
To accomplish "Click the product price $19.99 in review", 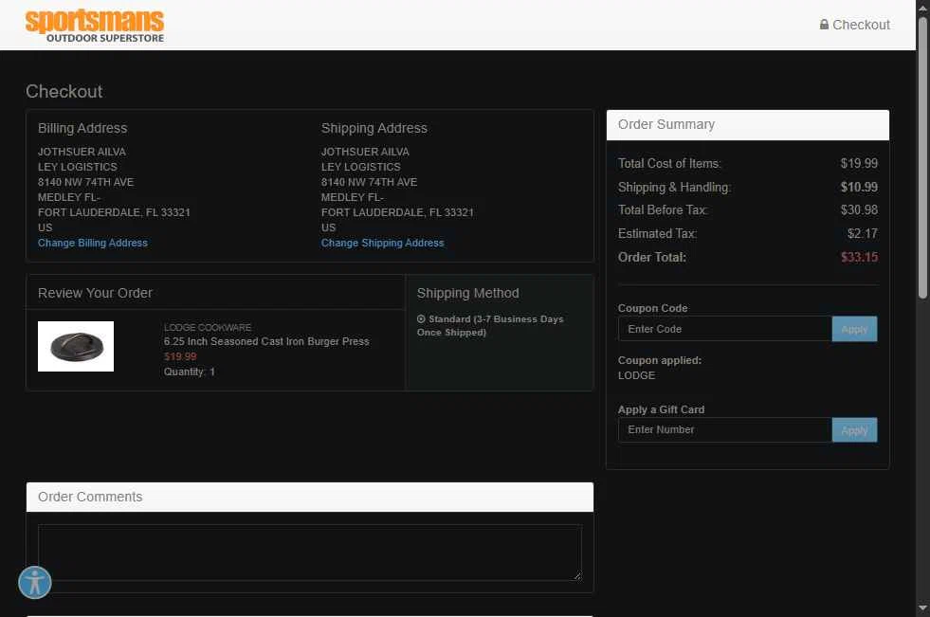I will (180, 356).
